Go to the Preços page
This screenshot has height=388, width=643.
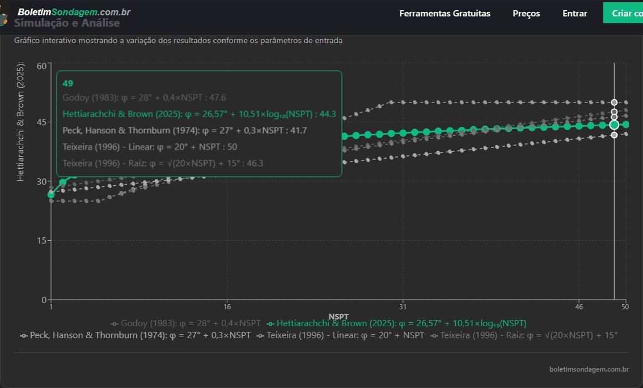[526, 13]
